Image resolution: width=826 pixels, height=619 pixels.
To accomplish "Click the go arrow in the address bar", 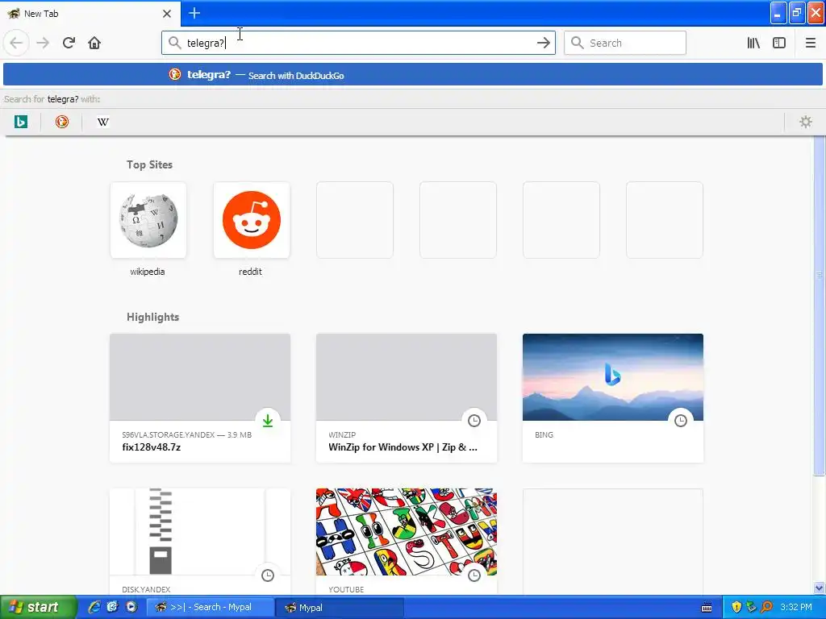I will pyautogui.click(x=543, y=43).
